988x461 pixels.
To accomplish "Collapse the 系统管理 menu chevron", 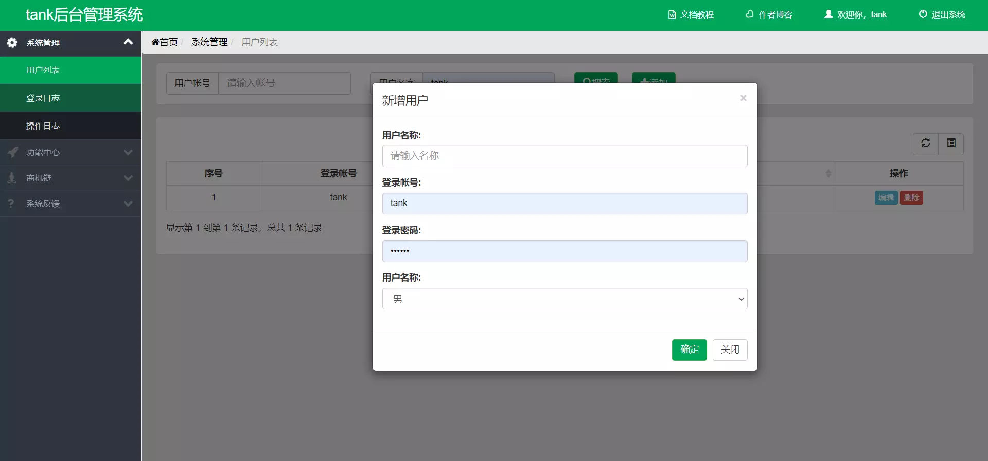I will click(128, 42).
